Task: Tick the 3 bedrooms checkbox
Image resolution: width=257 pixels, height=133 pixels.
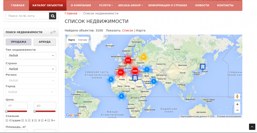Action: click(x=36, y=120)
